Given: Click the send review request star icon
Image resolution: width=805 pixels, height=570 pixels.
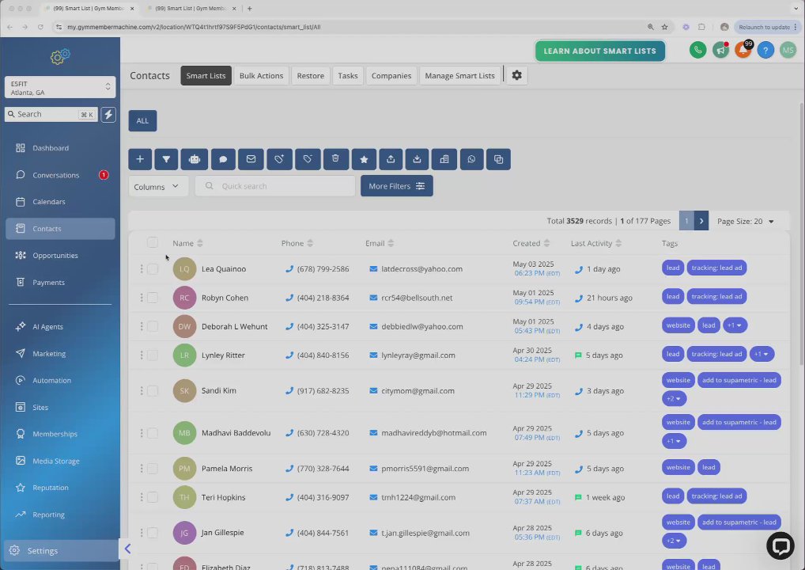Looking at the screenshot, I should (x=364, y=159).
